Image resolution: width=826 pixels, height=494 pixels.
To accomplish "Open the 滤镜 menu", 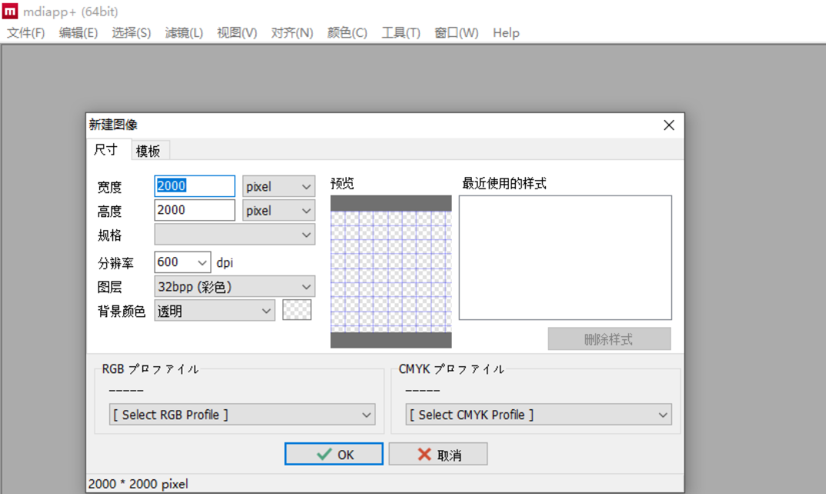I will click(184, 32).
